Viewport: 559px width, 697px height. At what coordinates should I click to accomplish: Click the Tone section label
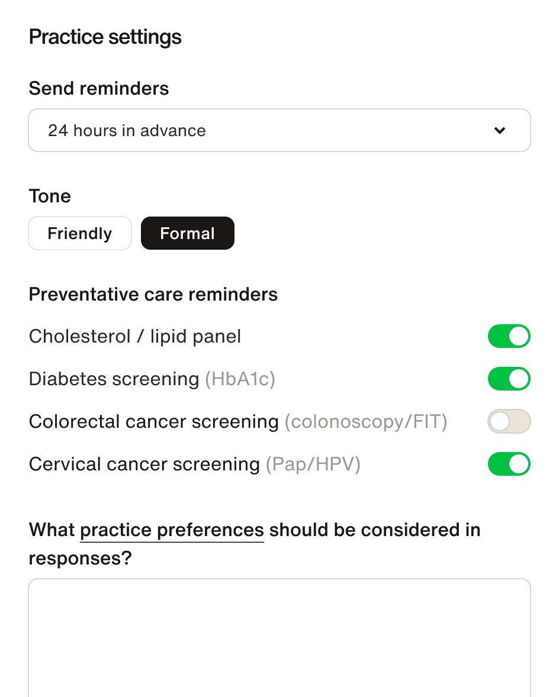point(50,196)
